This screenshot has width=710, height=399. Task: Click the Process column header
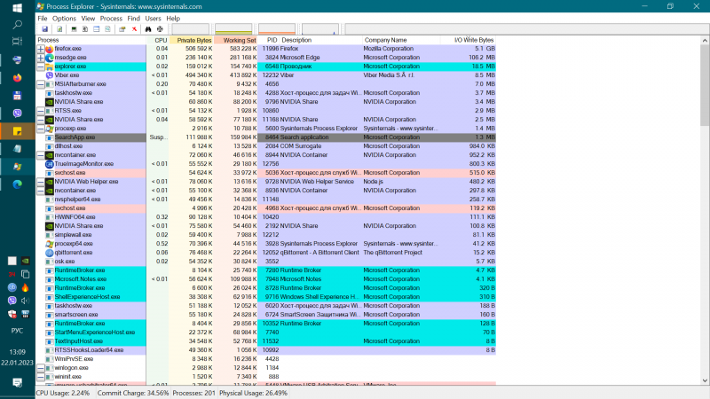click(91, 40)
